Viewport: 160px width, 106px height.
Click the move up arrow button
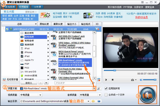coord(41,83)
